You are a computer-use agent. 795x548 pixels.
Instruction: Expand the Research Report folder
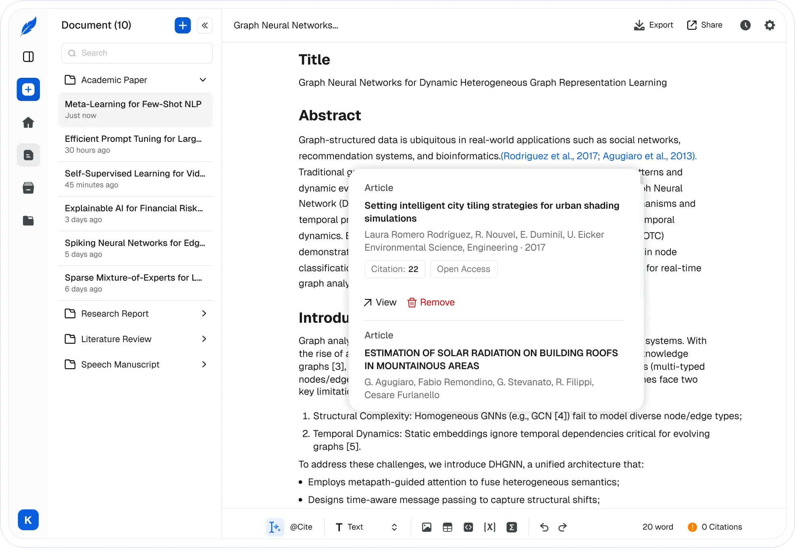pyautogui.click(x=204, y=313)
